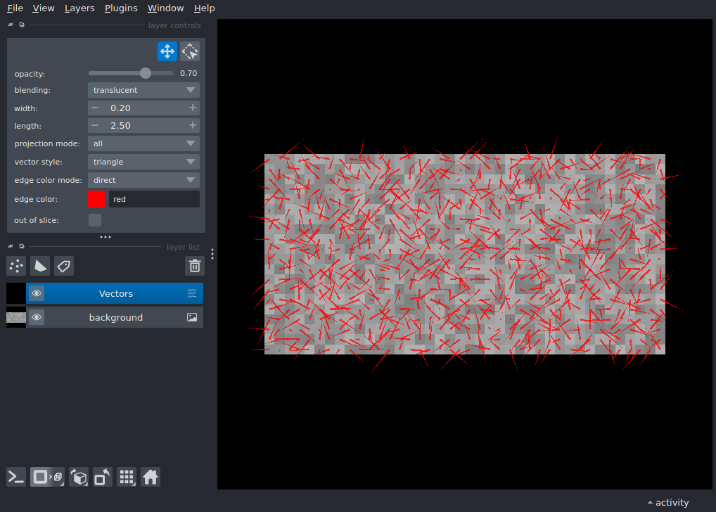The height and width of the screenshot is (512, 716).
Task: Add a new Shapes layer
Action: point(40,266)
